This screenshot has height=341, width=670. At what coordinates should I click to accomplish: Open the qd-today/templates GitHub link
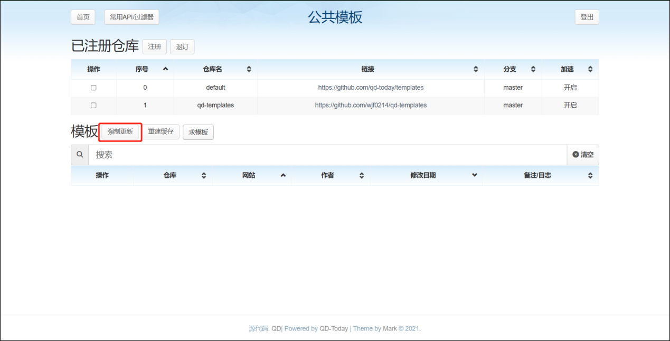(x=371, y=88)
